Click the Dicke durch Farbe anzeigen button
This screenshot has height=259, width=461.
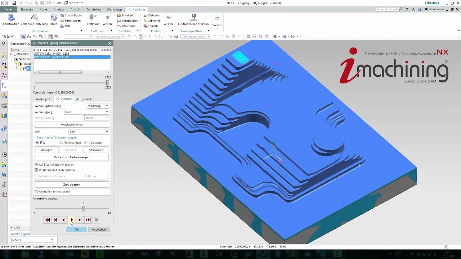pyautogui.click(x=72, y=157)
